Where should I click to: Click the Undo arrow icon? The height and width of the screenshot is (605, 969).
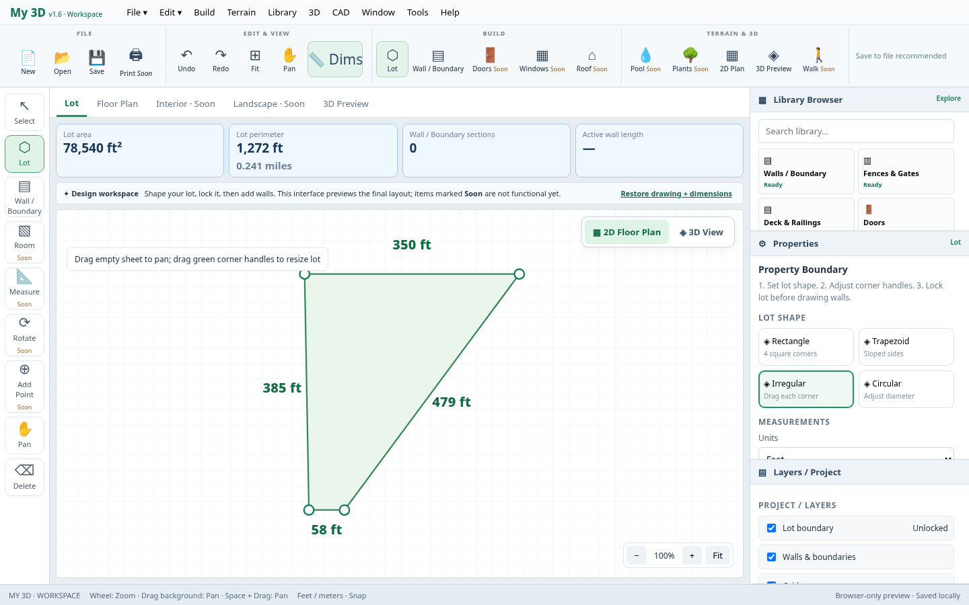pyautogui.click(x=186, y=55)
